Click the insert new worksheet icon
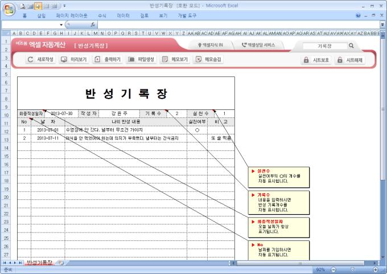 [61, 263]
